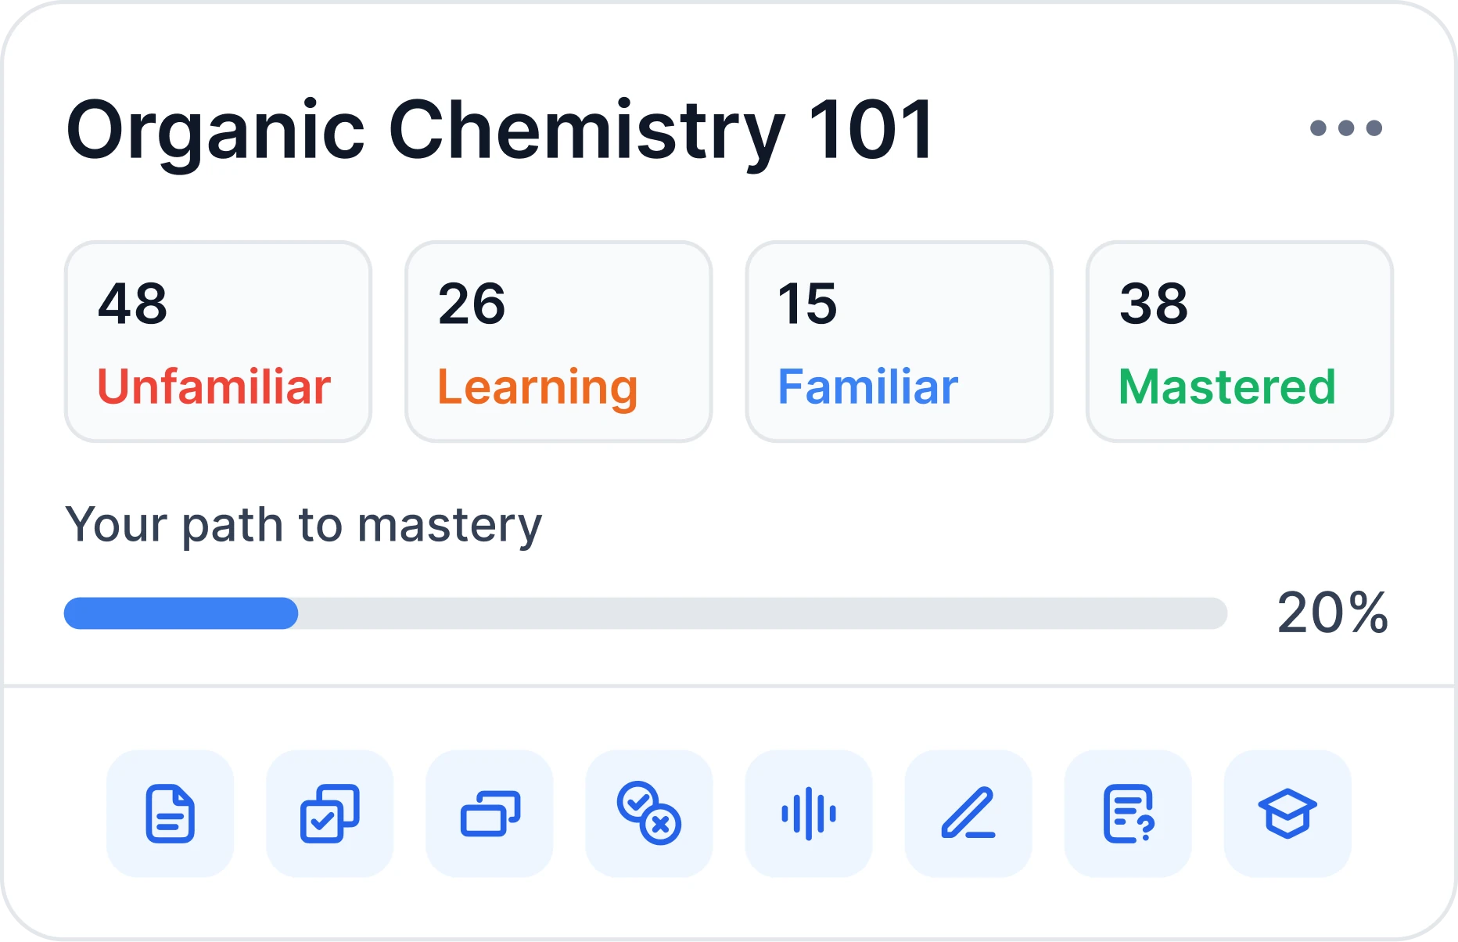Viewport: 1458px width, 942px height.
Task: Click the Organic Chemistry 101 title
Action: click(x=501, y=131)
